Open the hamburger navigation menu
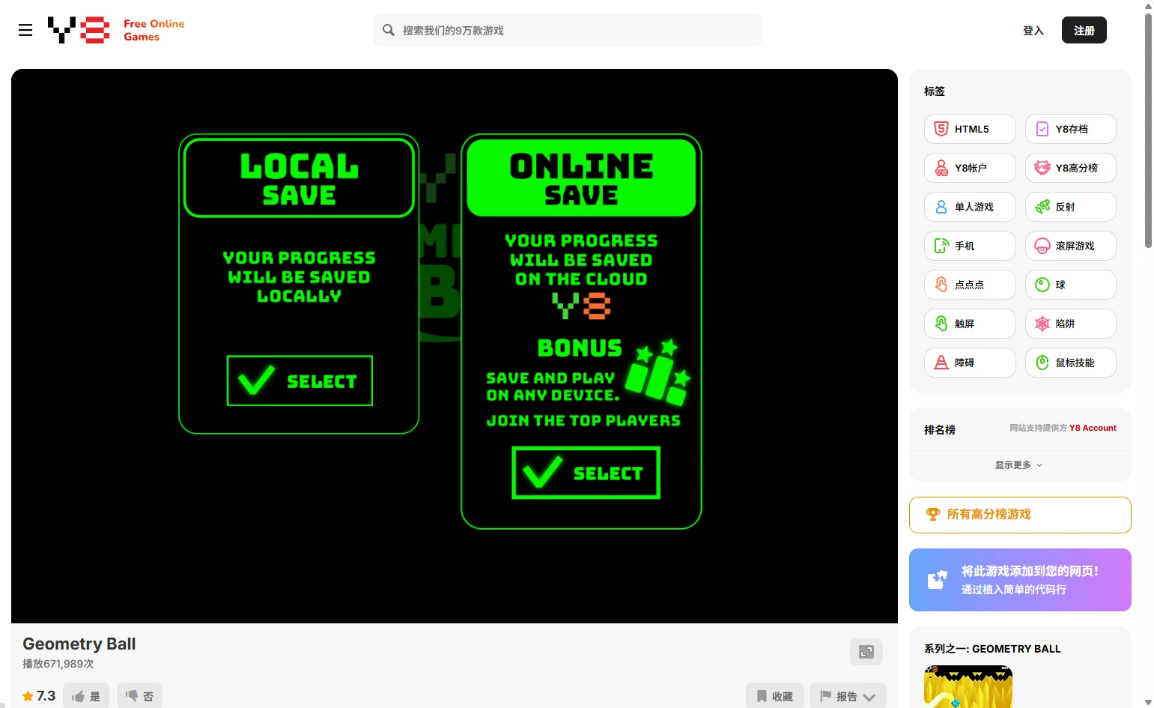Screen dimensions: 1154x708 tap(25, 30)
